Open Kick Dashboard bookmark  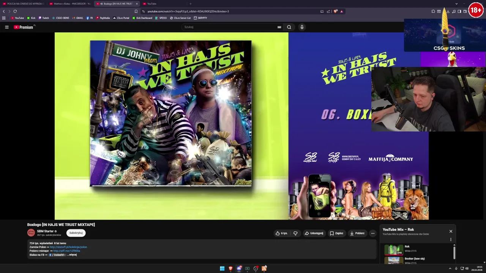(x=142, y=18)
